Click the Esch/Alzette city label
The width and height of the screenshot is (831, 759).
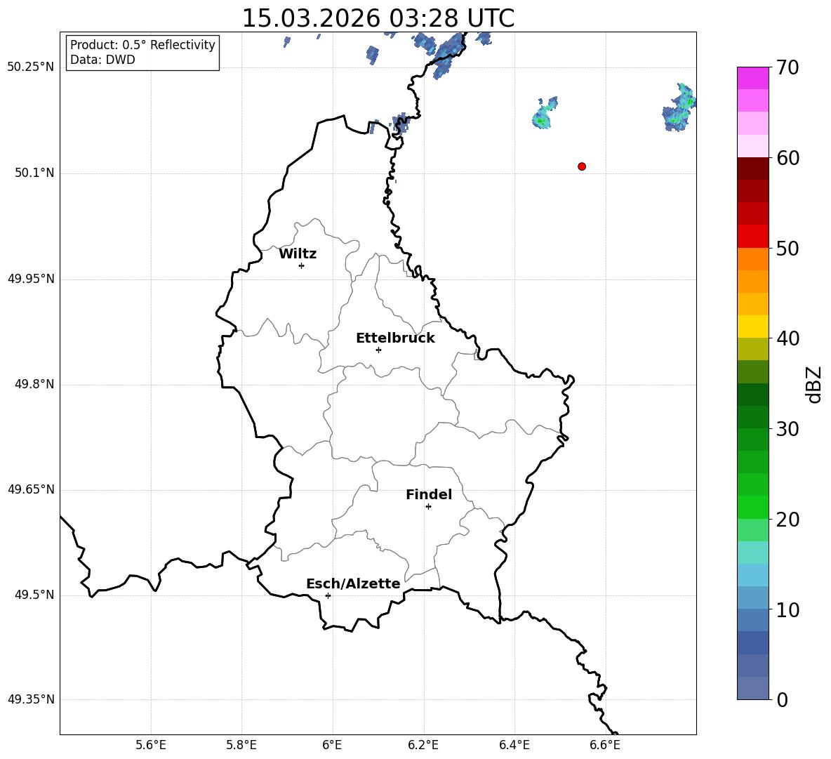pyautogui.click(x=353, y=583)
